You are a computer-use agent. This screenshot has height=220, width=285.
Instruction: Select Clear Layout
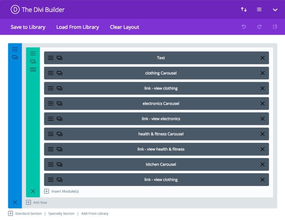point(124,27)
